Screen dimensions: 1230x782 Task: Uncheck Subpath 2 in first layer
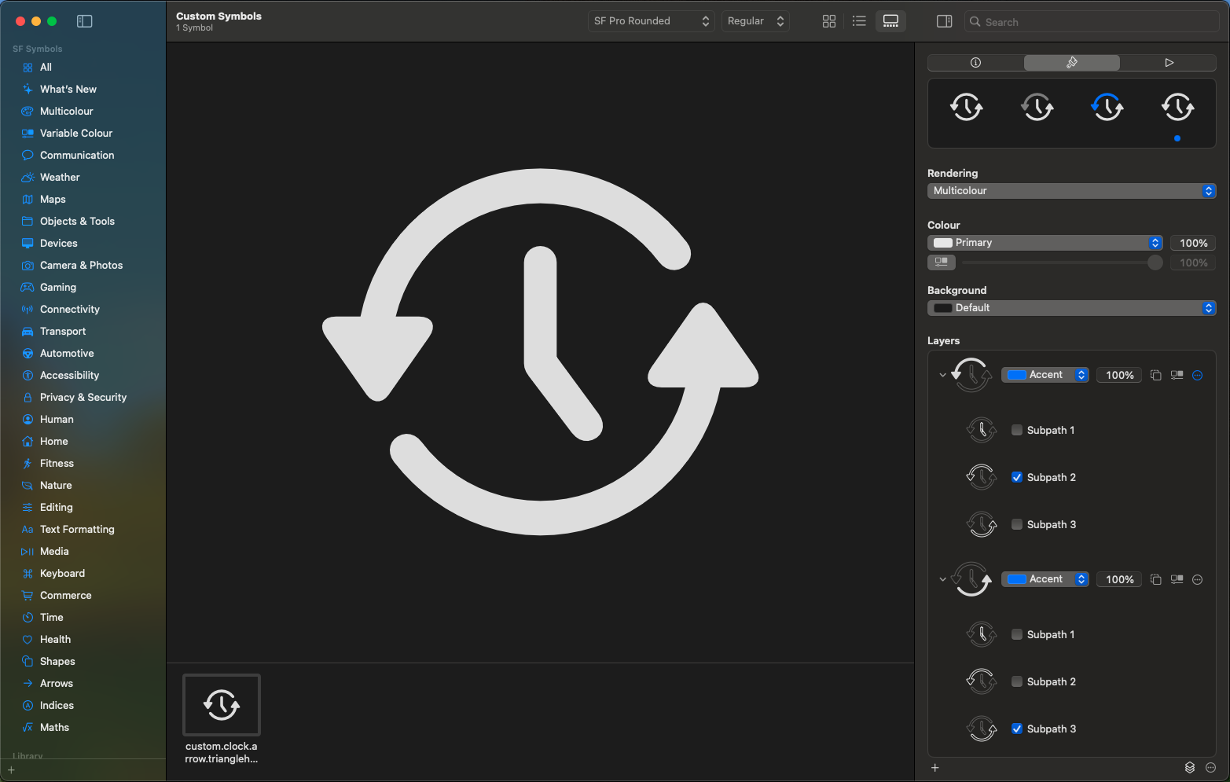click(x=1017, y=477)
